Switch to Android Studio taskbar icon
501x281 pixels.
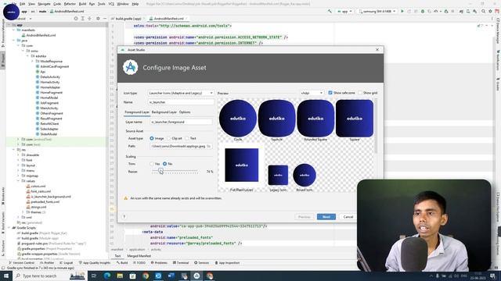[196, 276]
